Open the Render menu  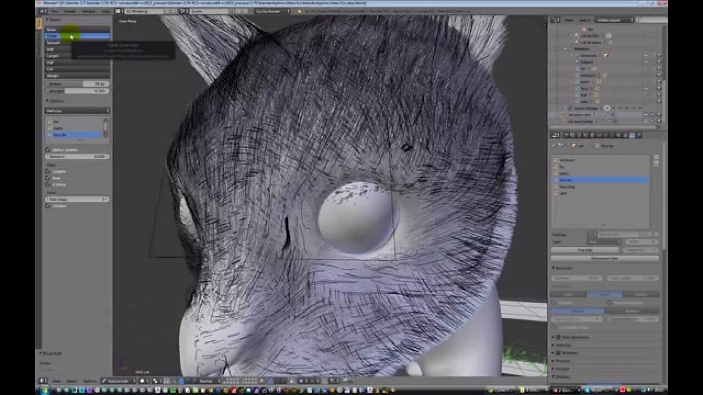pyautogui.click(x=70, y=11)
